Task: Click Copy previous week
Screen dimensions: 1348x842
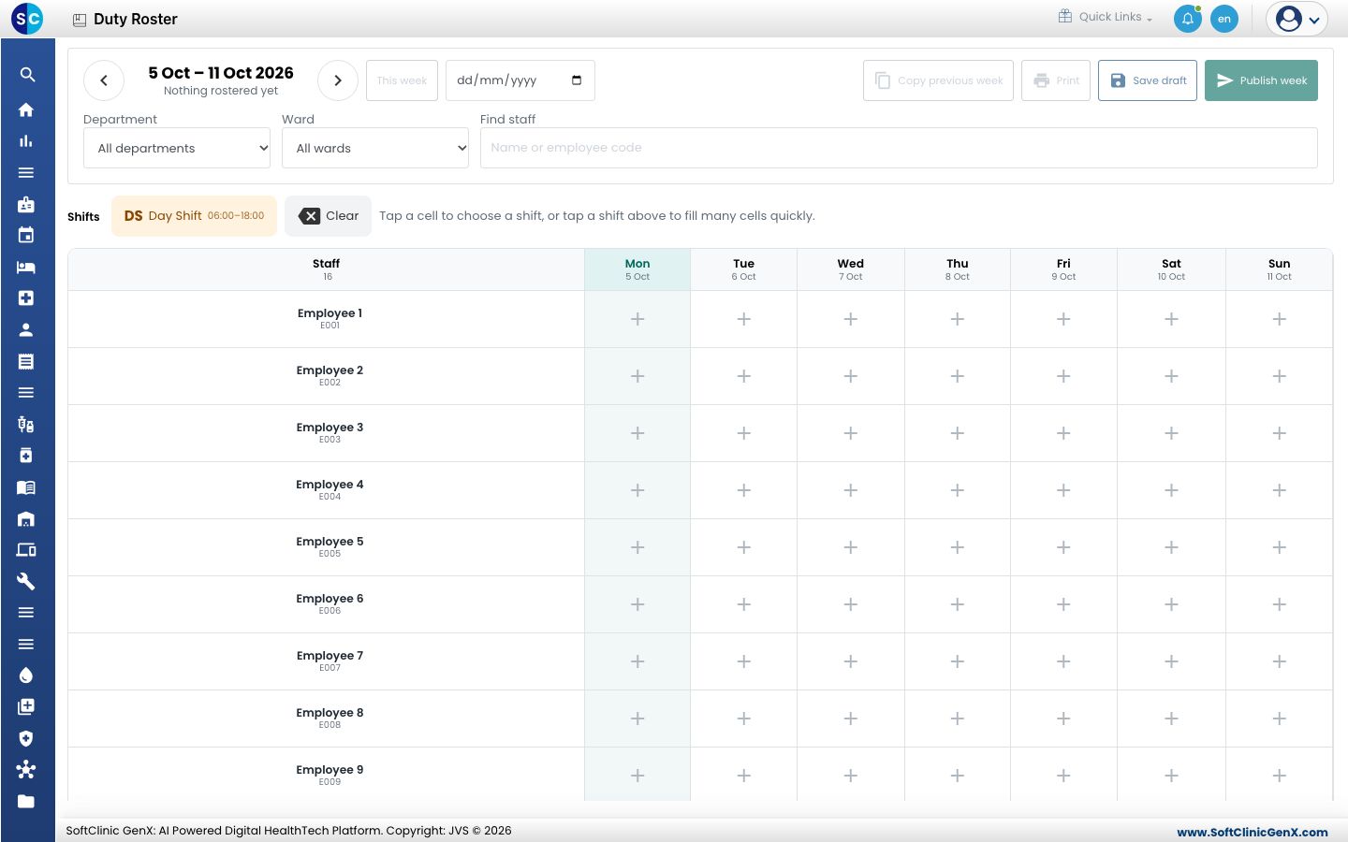Action: (938, 80)
